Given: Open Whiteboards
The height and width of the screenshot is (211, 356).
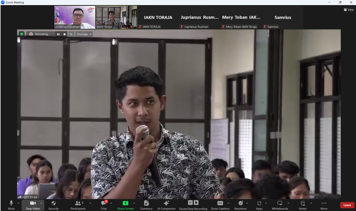Looking at the screenshot, I should [280, 205].
